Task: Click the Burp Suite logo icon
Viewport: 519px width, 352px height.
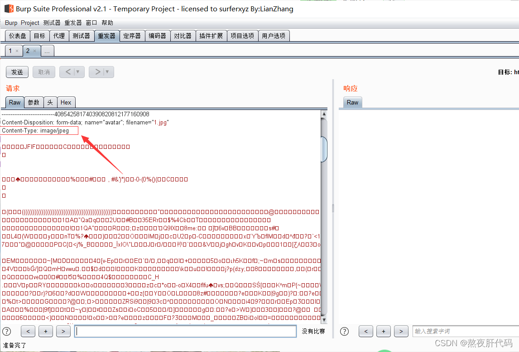Action: point(9,9)
